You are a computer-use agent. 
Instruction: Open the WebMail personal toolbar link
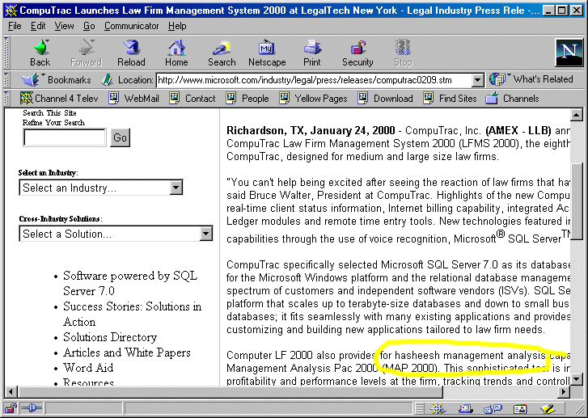point(134,99)
